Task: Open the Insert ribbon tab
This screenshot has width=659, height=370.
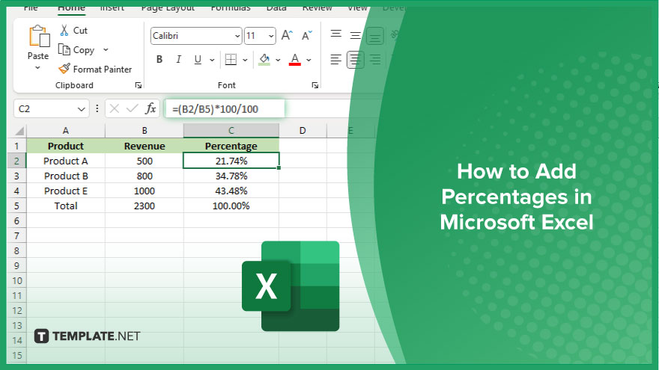Action: (x=112, y=7)
